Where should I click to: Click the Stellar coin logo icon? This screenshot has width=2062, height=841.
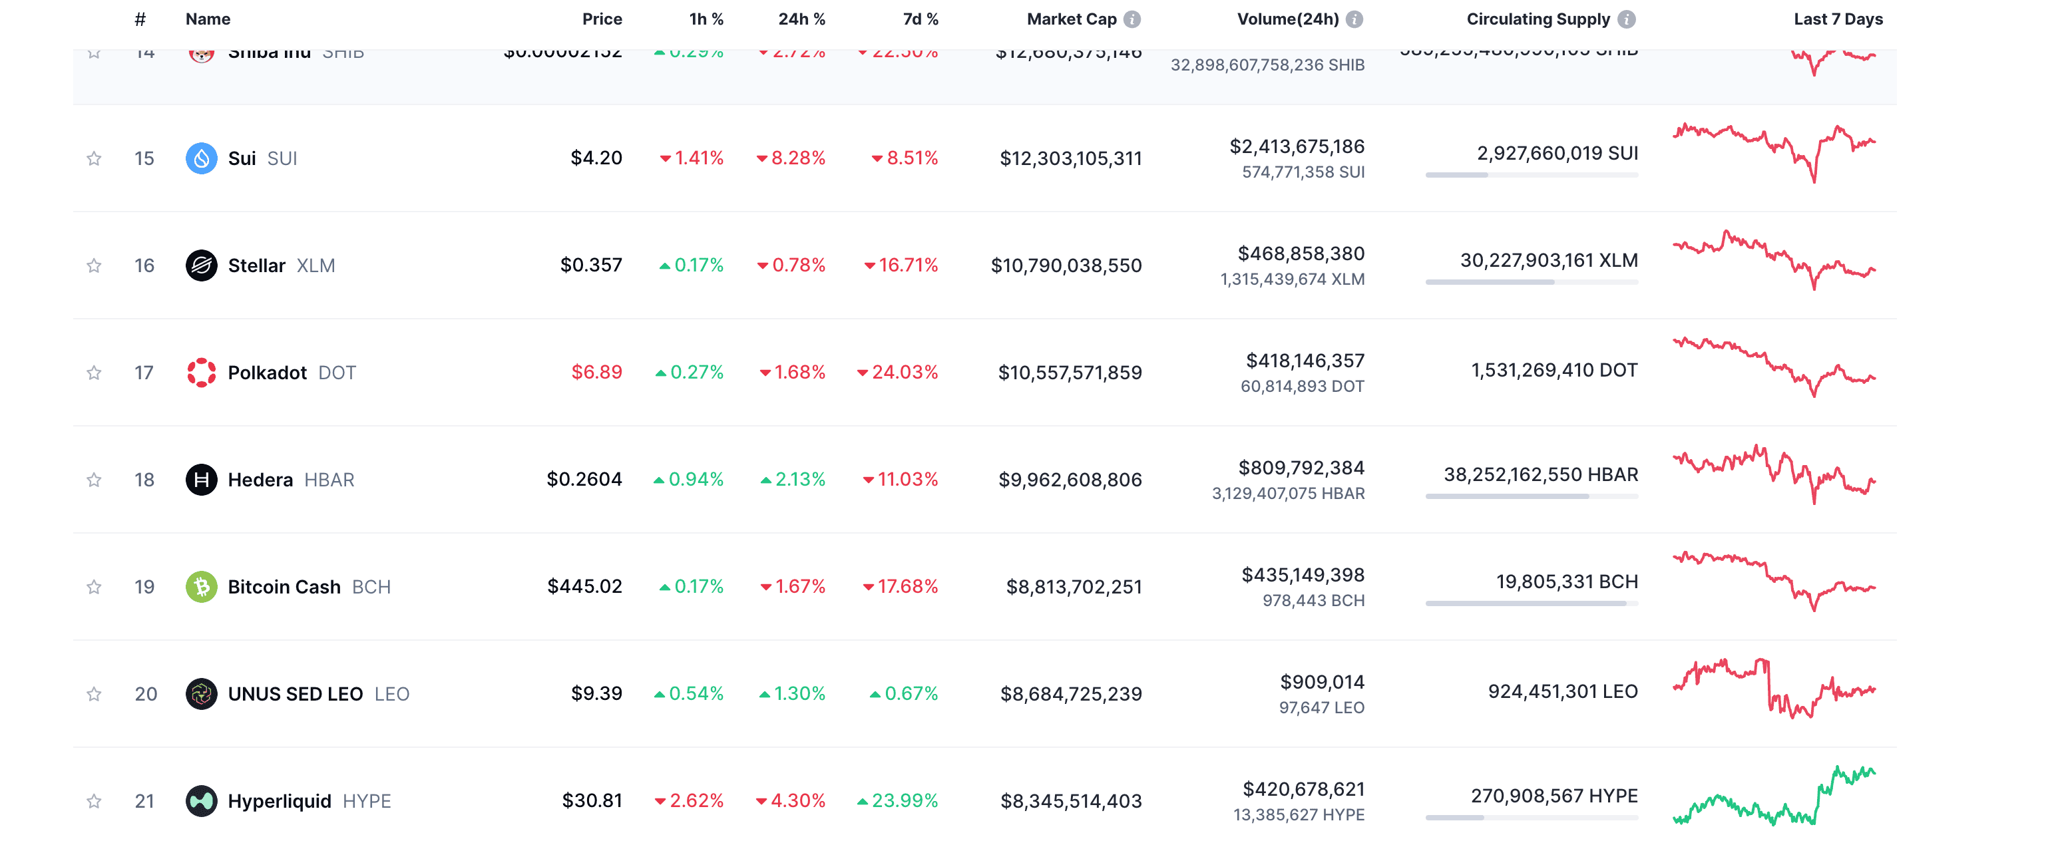click(x=201, y=265)
